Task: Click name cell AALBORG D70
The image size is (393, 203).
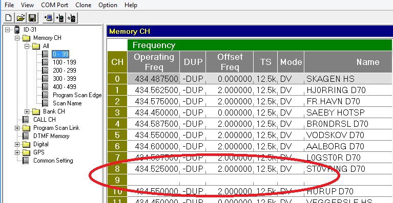Action: (x=348, y=147)
